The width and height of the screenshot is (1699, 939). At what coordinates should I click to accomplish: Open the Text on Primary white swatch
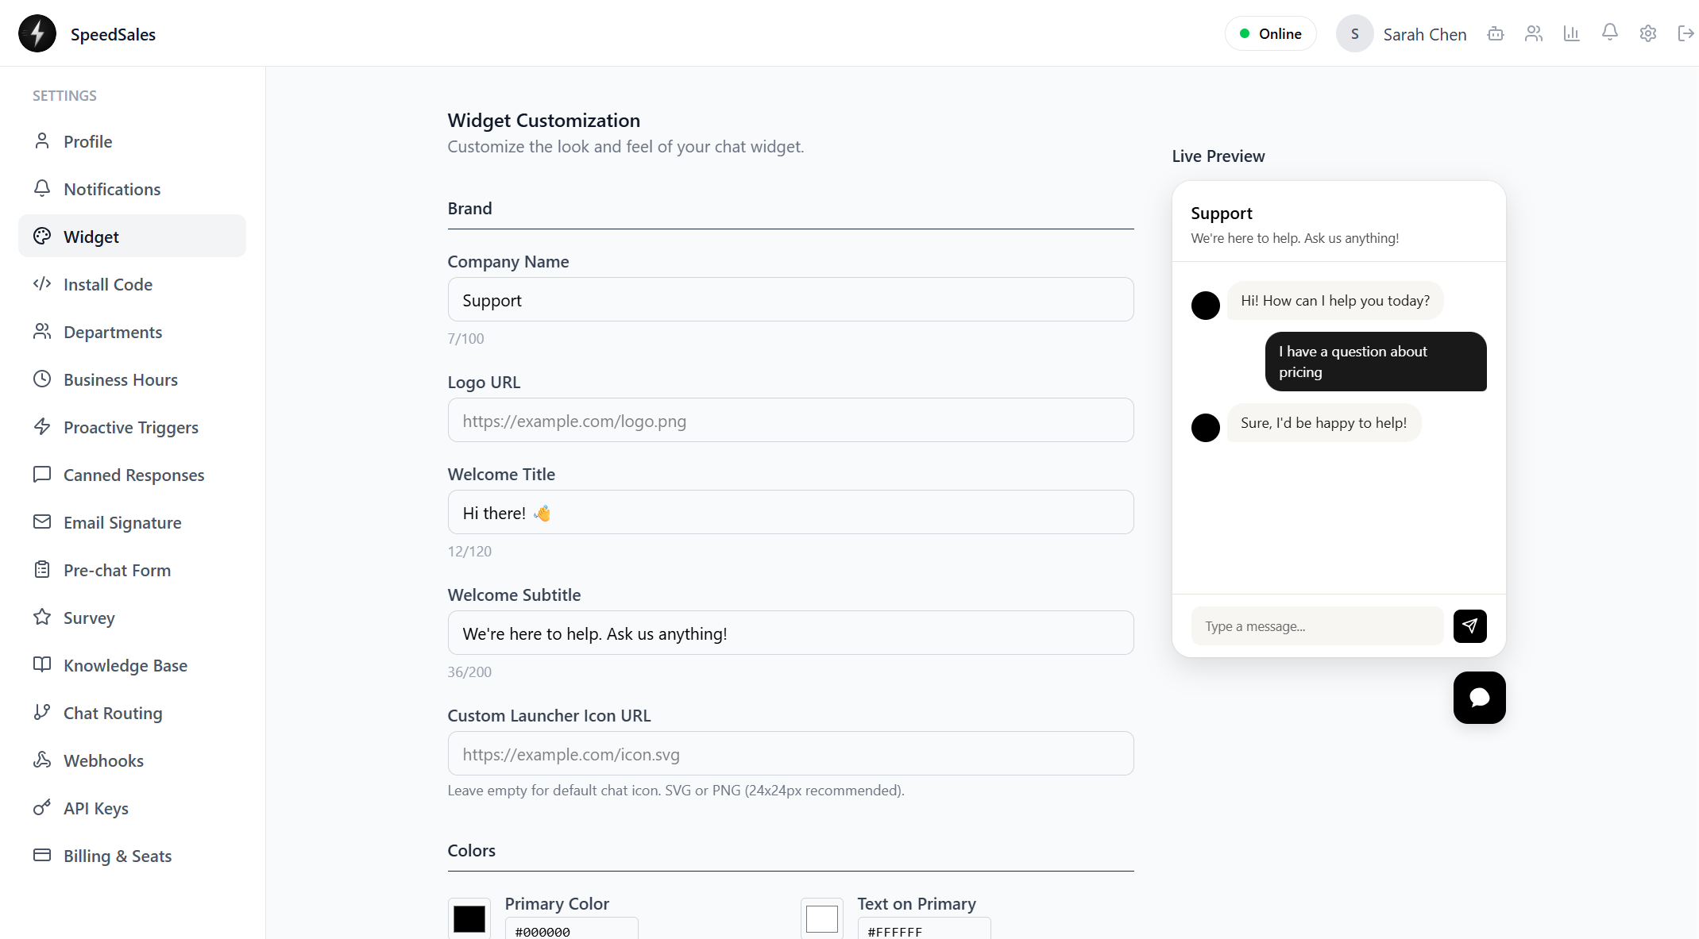[822, 918]
